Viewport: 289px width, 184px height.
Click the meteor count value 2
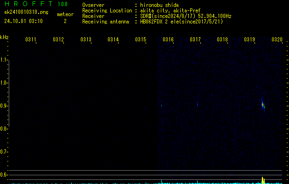click(x=65, y=21)
